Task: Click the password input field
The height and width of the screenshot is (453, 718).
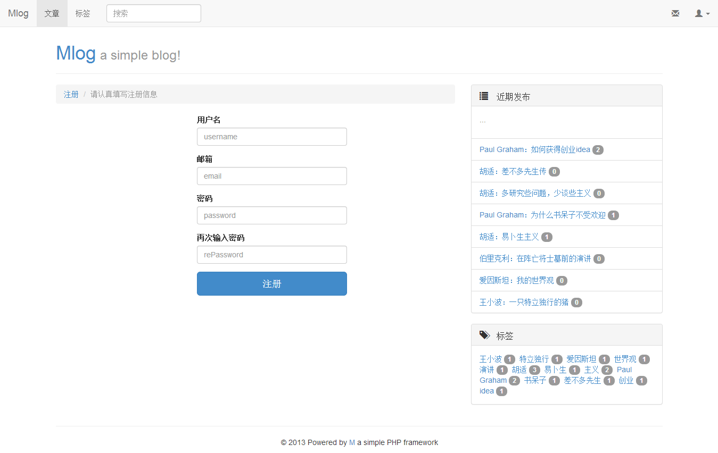Action: [271, 215]
